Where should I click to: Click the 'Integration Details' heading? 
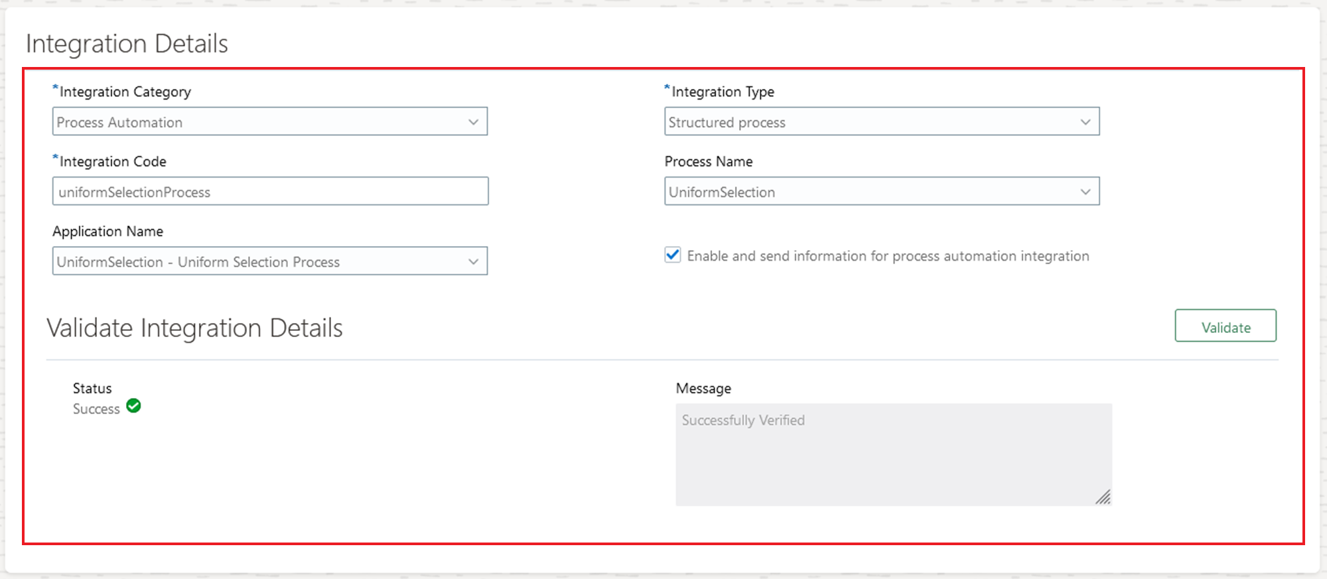coord(127,44)
